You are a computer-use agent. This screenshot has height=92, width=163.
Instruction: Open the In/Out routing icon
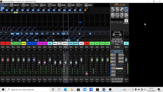117,9
